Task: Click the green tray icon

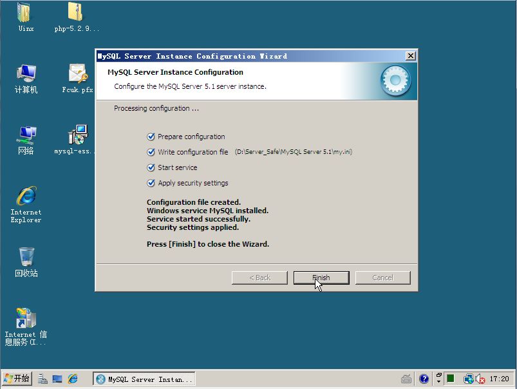Action: (x=451, y=379)
